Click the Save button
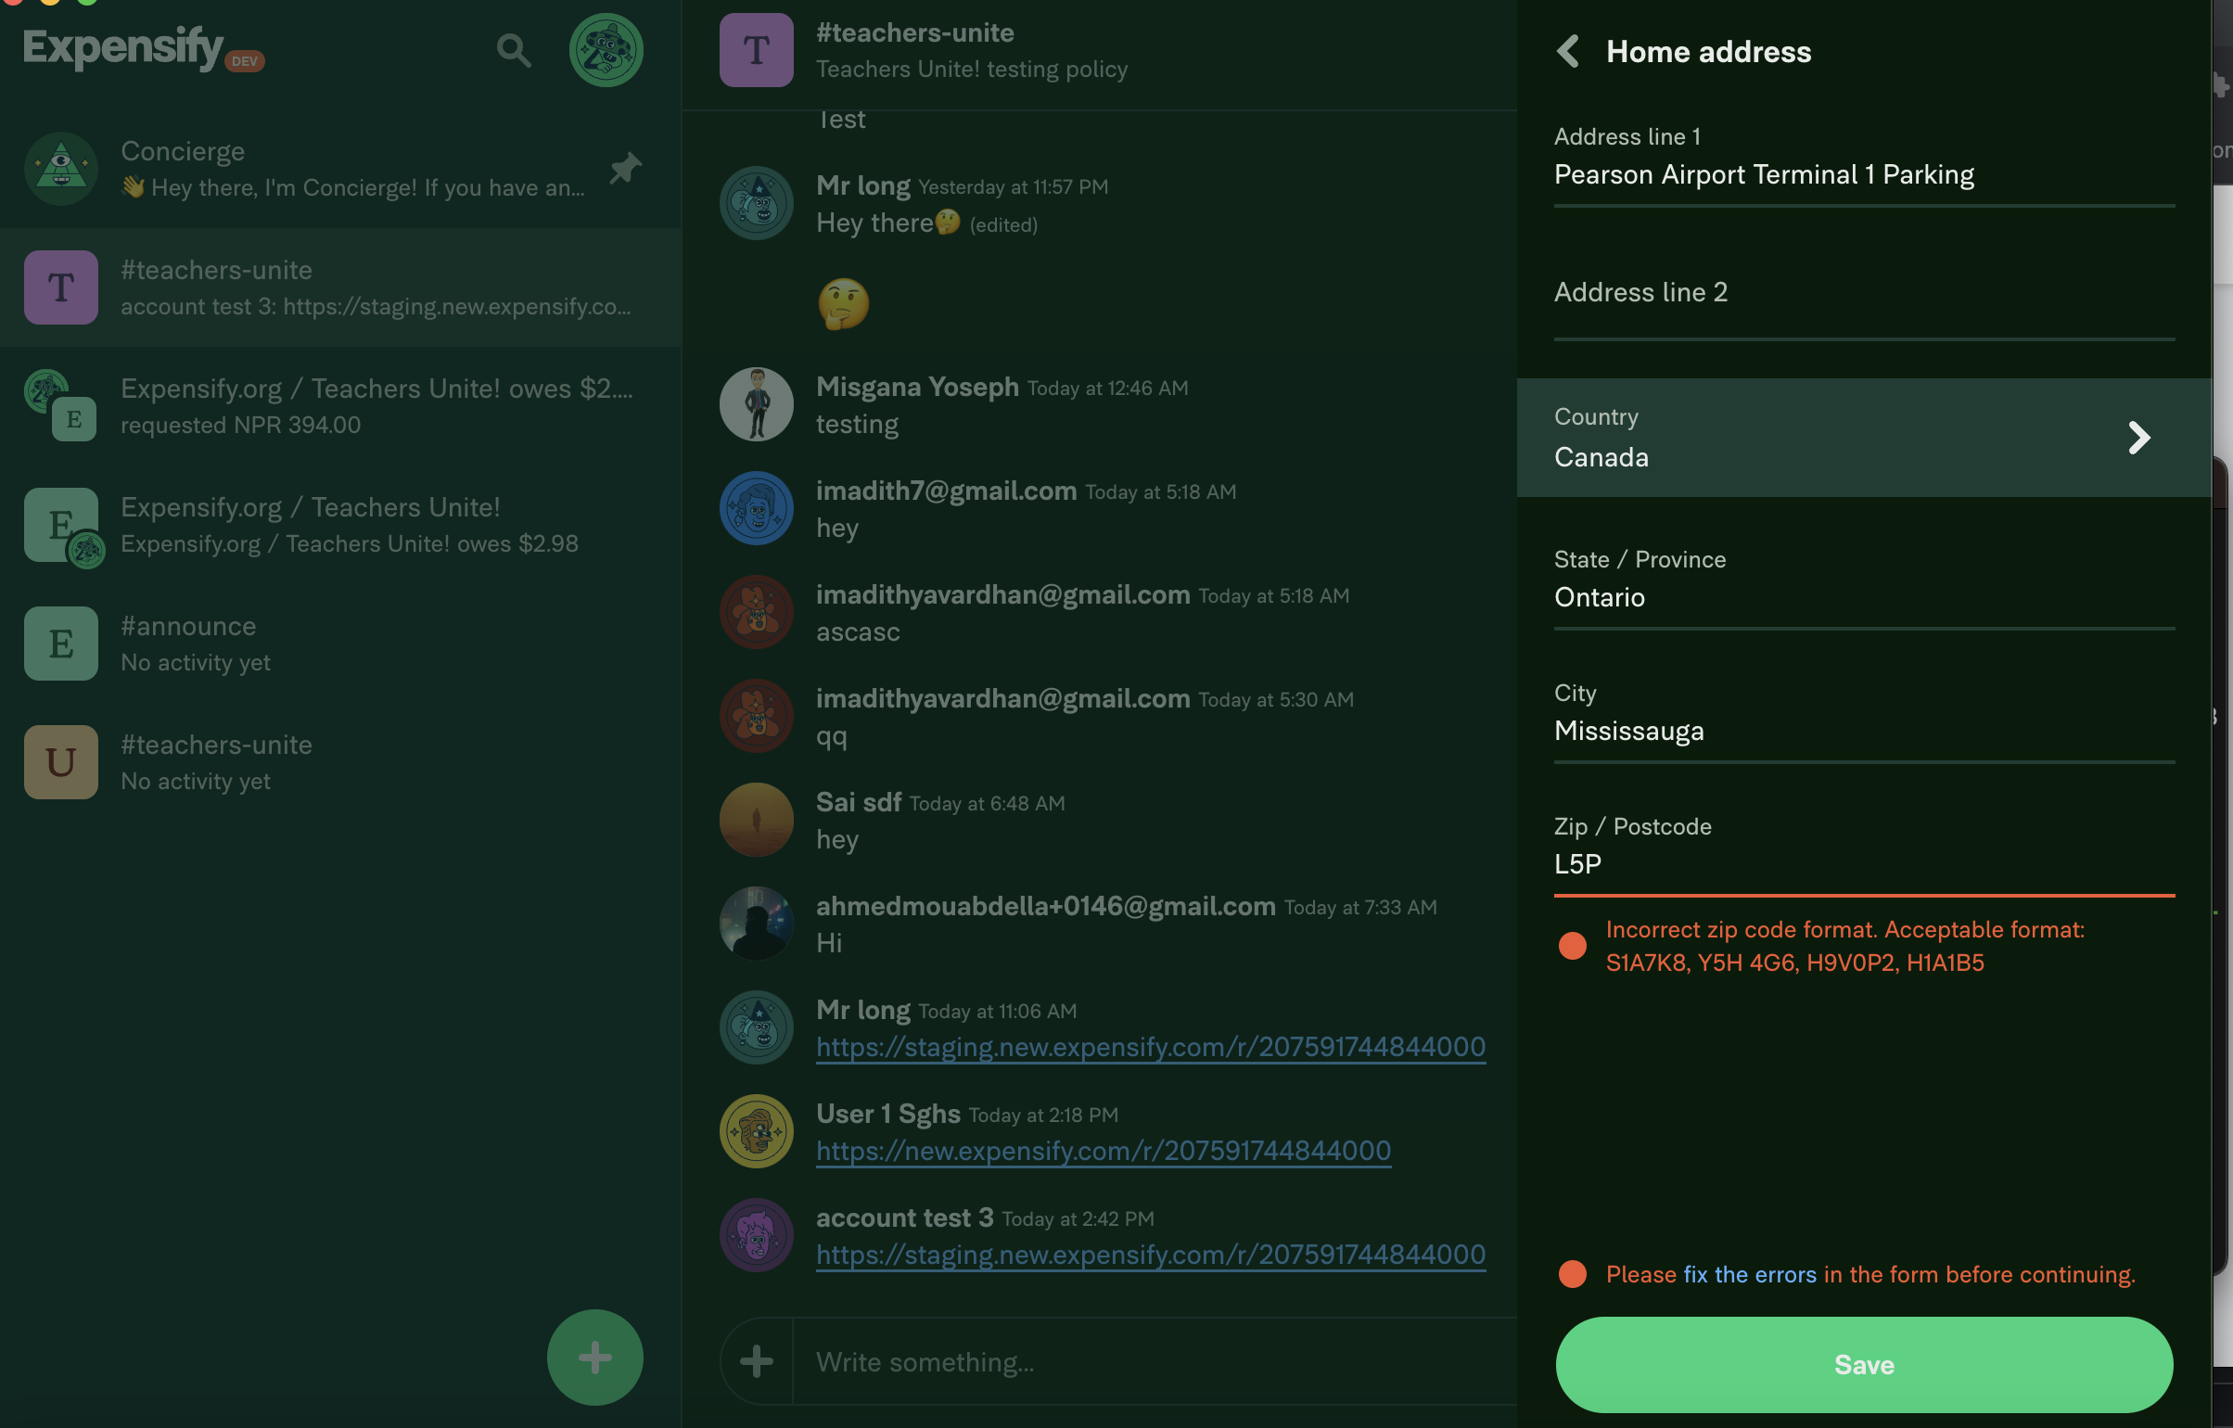 [x=1864, y=1364]
